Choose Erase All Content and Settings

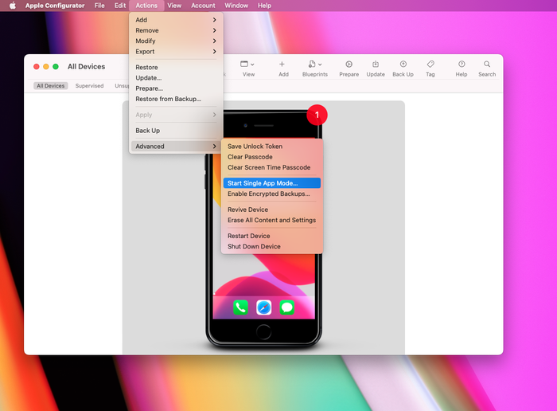coord(272,220)
